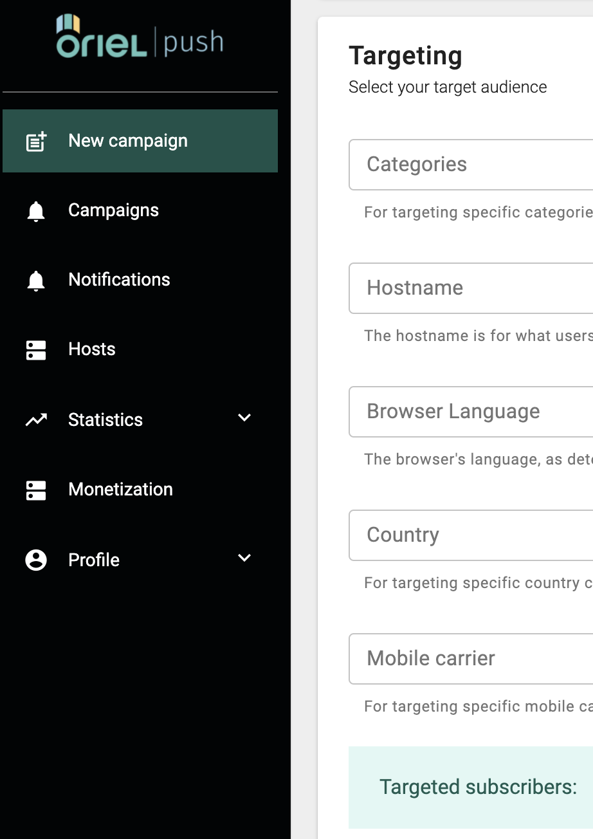Image resolution: width=593 pixels, height=839 pixels.
Task: Go to Campaigns menu item
Action: [113, 210]
